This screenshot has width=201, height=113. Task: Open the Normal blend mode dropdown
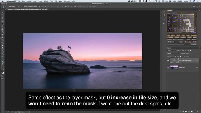[x=173, y=54]
